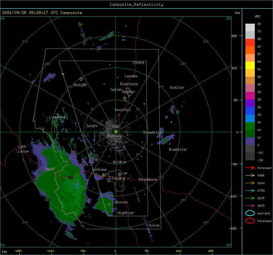Click the cyan 27ZW arrow icon
Image resolution: width=273 pixels, height=255 pixels.
pos(250,191)
